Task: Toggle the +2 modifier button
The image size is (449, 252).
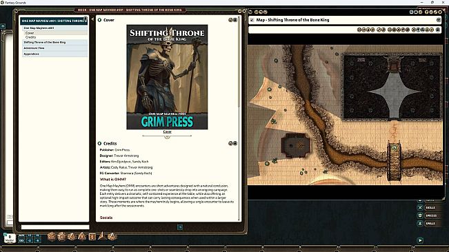Action: click(30, 235)
